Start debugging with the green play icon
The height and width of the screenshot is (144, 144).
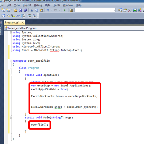[x=65, y=10]
